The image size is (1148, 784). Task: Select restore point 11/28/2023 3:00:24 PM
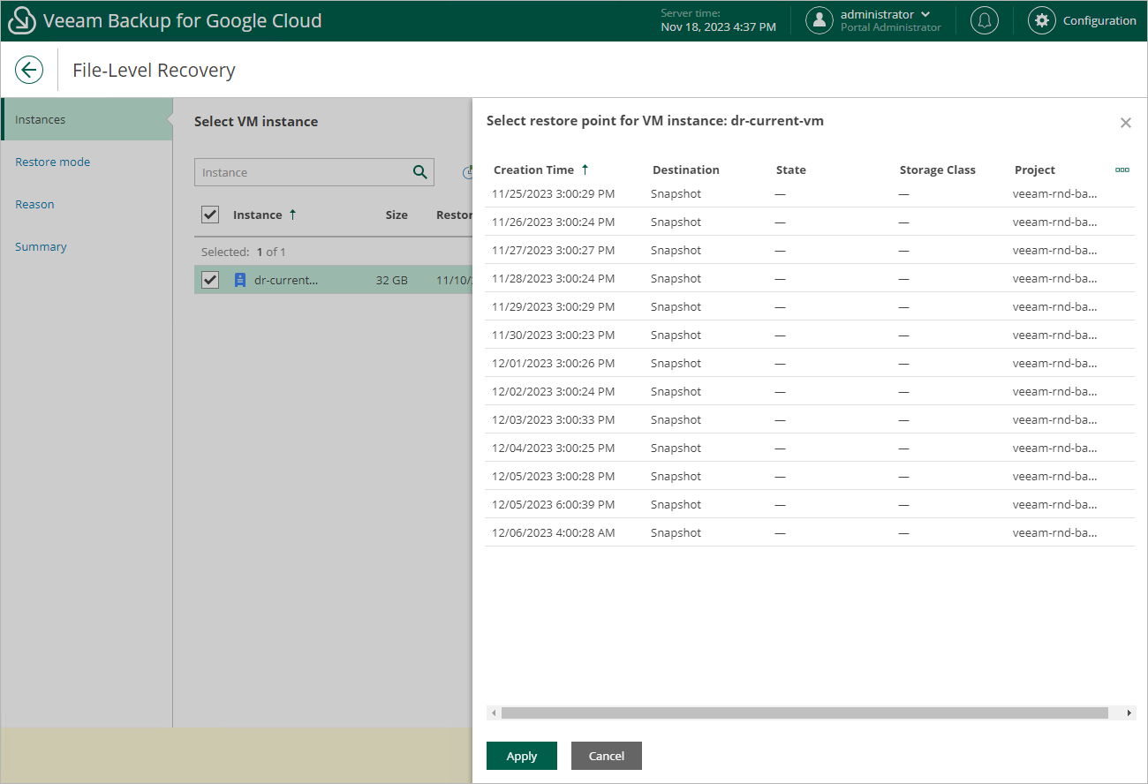coord(810,278)
